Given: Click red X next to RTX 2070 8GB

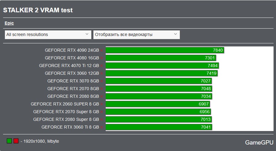Looking at the screenshot, I should click(102, 89).
